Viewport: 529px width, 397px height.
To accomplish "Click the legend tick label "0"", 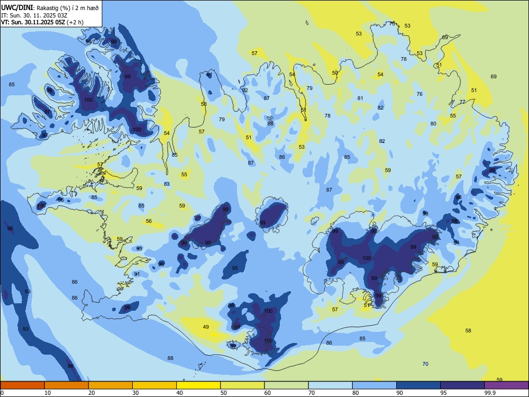I will point(2,393).
